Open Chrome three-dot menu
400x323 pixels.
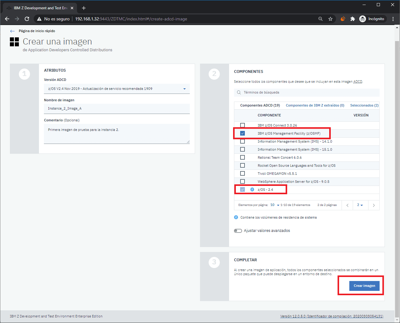[x=393, y=19]
